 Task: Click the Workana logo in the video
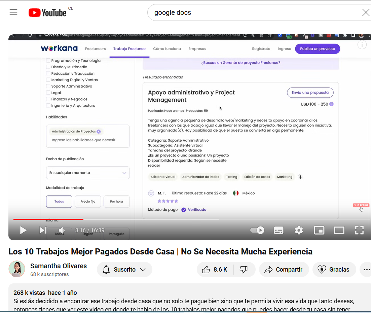59,48
